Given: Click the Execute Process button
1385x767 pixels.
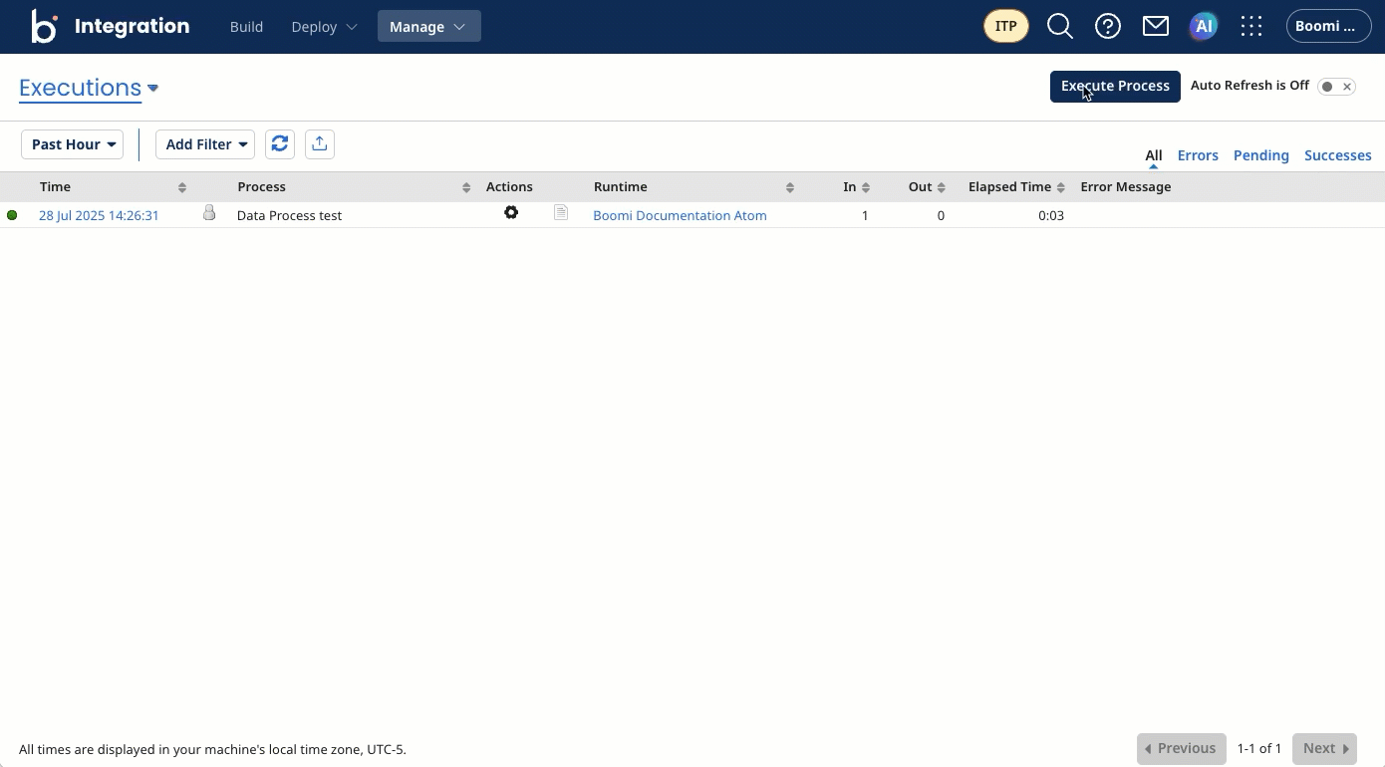Looking at the screenshot, I should (1115, 86).
